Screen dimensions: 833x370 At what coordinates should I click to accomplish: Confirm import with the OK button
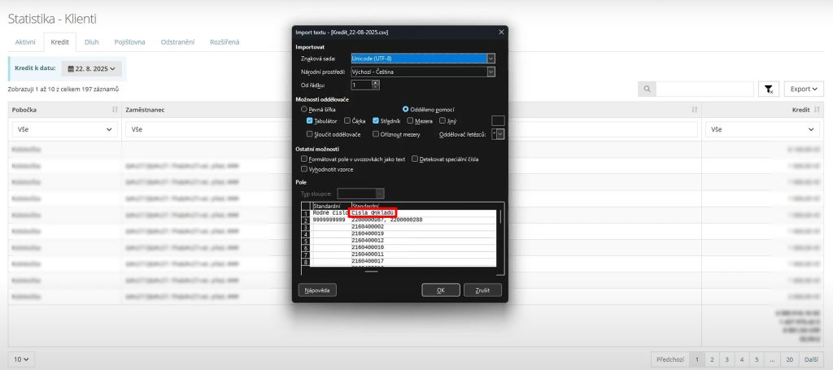(x=440, y=290)
